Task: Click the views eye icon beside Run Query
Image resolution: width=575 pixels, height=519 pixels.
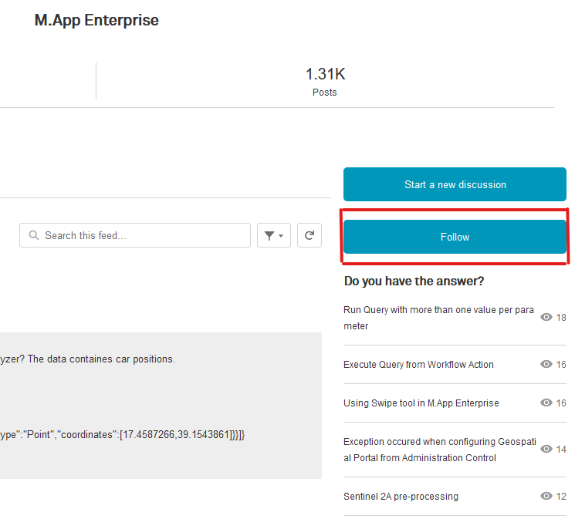Action: tap(546, 317)
